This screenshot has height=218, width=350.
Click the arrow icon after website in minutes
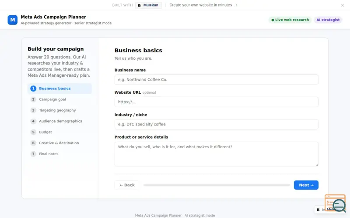click(x=236, y=5)
